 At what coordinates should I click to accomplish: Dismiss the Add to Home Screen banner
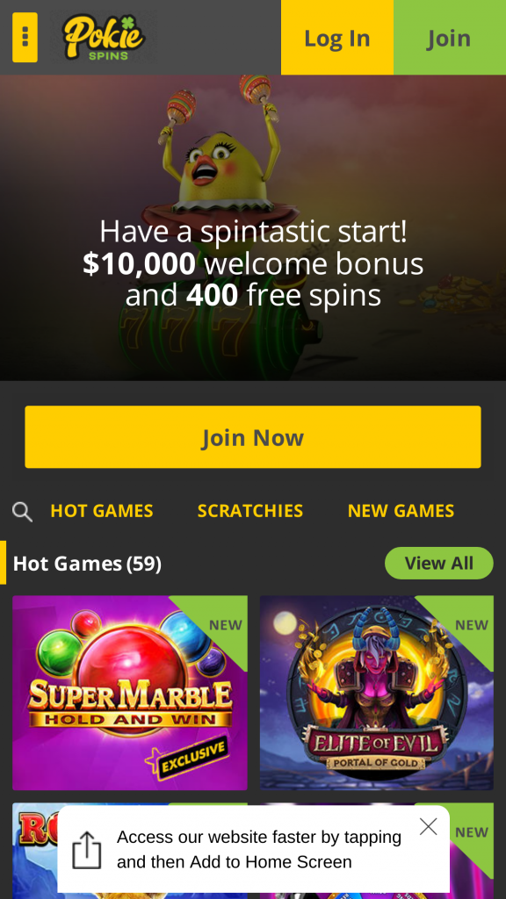click(428, 826)
